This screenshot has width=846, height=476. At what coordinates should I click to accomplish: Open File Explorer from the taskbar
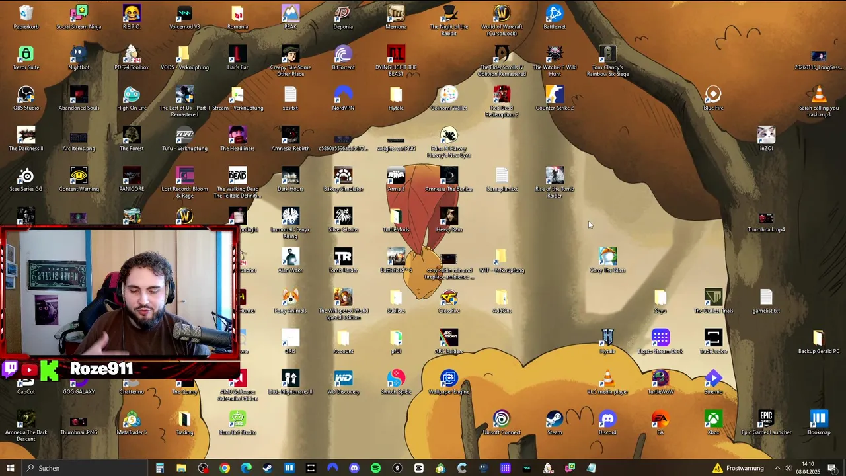point(181,468)
